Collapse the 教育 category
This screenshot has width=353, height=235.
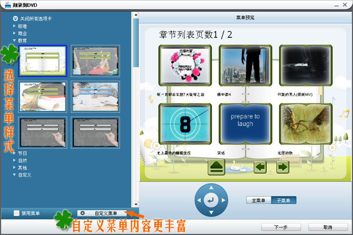(x=14, y=40)
